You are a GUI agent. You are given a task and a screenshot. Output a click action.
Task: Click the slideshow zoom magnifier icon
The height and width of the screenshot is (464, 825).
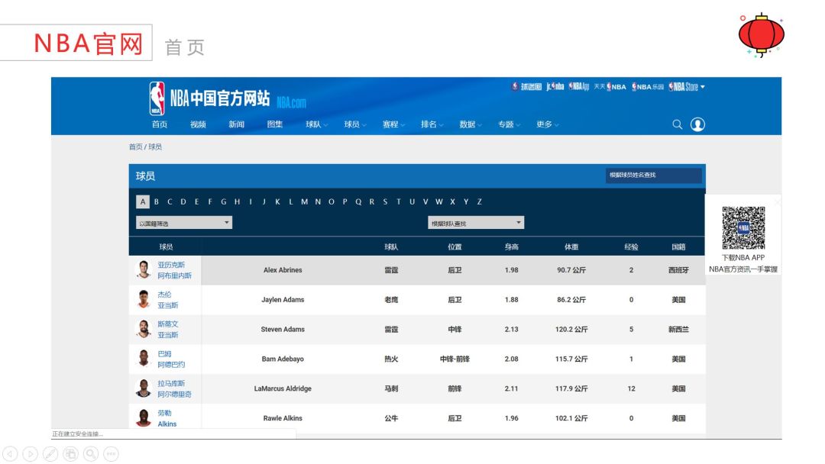[x=91, y=454]
